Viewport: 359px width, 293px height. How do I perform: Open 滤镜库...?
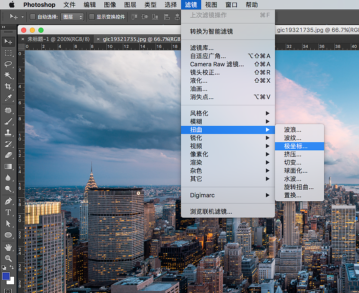228,47
